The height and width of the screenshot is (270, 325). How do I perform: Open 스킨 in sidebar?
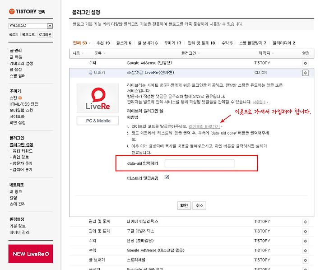coord(14,98)
